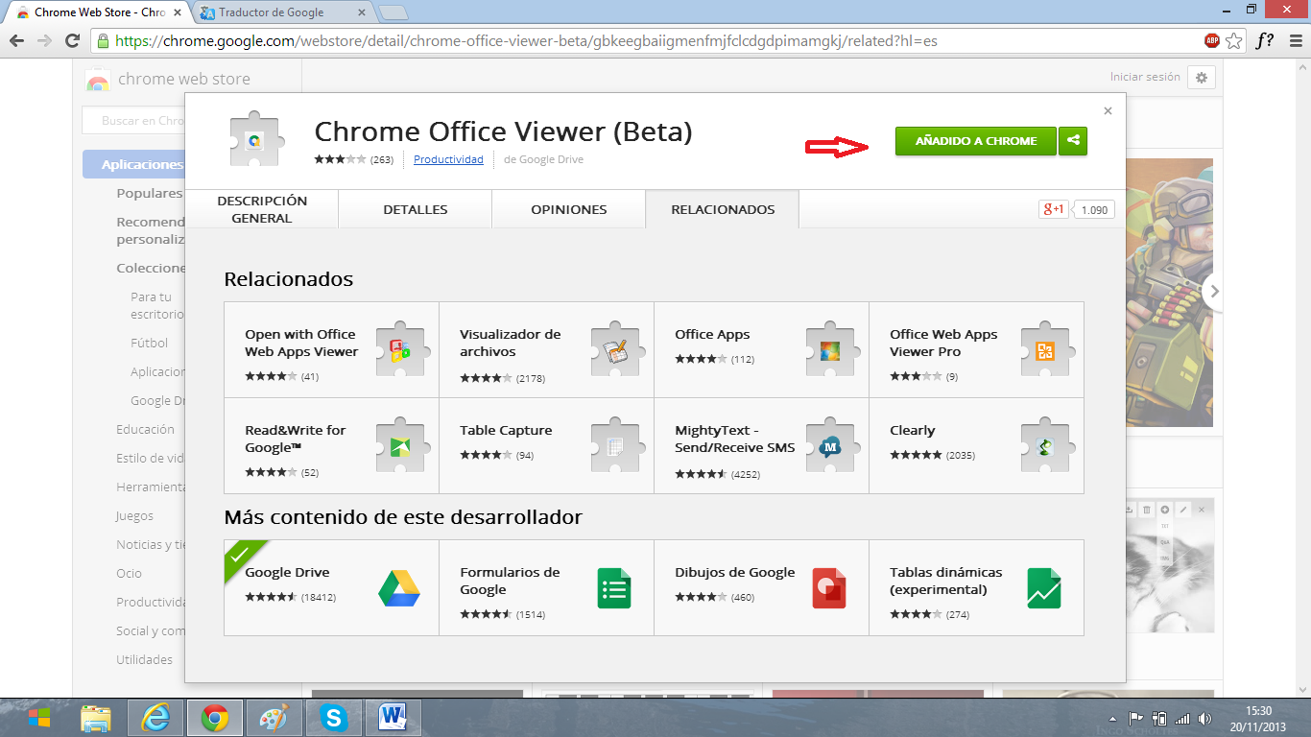Click the Añadido a Chrome button
Screen dimensions: 1311x737
click(x=975, y=140)
